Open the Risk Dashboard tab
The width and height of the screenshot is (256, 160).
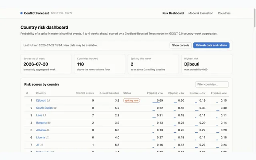[173, 13]
